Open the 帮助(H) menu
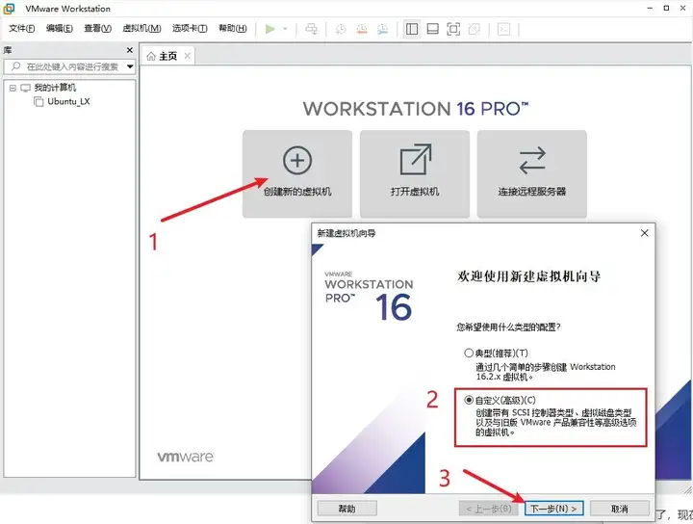Viewport: 693px width, 524px height. [233, 28]
